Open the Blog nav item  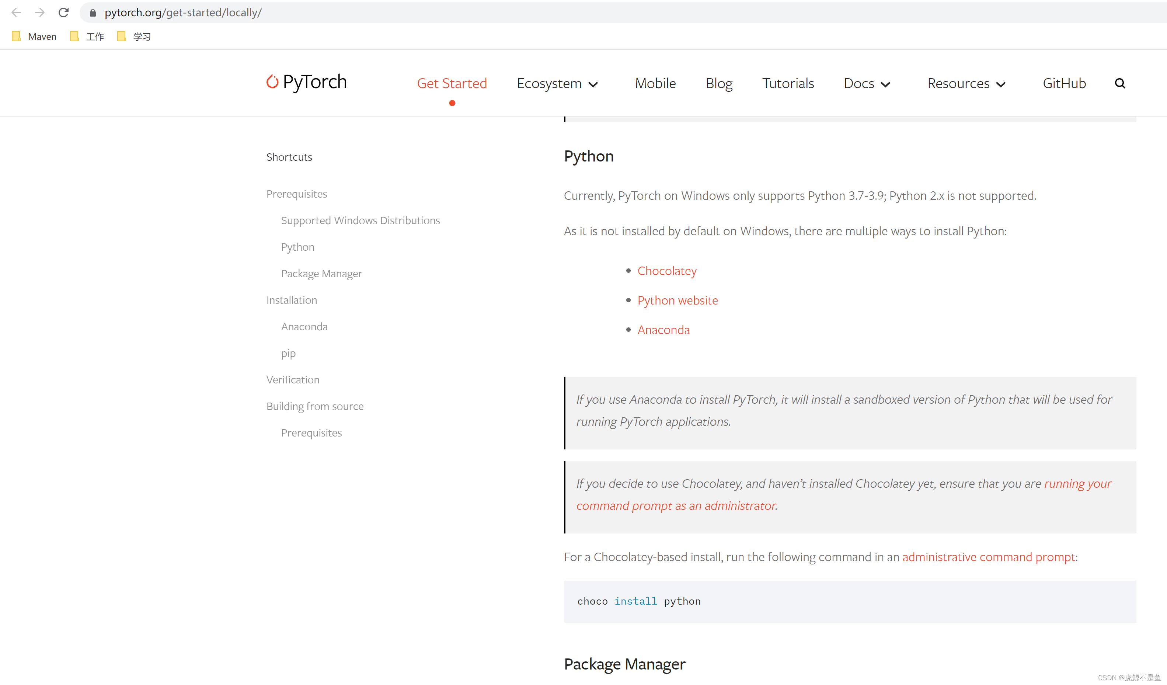tap(719, 83)
